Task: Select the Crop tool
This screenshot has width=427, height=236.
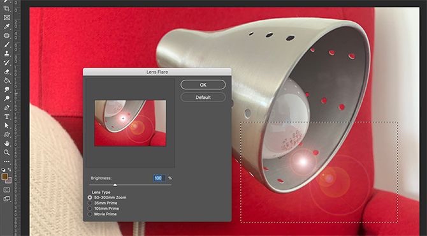Action: (x=7, y=8)
